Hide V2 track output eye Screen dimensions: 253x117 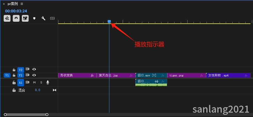(34, 69)
